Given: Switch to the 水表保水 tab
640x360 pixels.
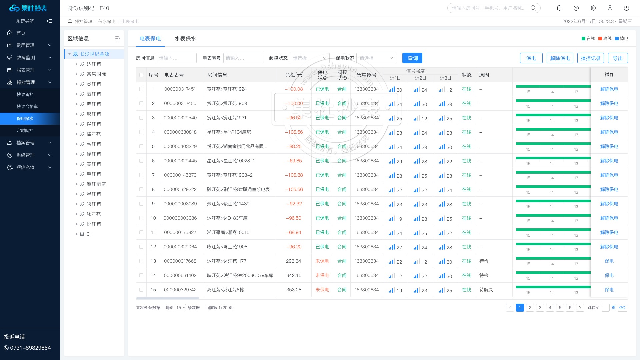Looking at the screenshot, I should 185,39.
